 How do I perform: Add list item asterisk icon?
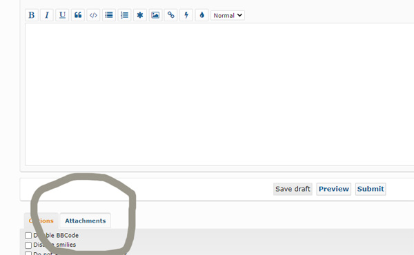(140, 15)
